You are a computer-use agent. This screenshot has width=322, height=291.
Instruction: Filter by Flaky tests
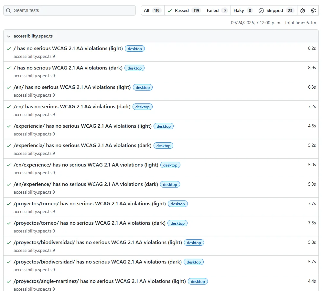(243, 10)
